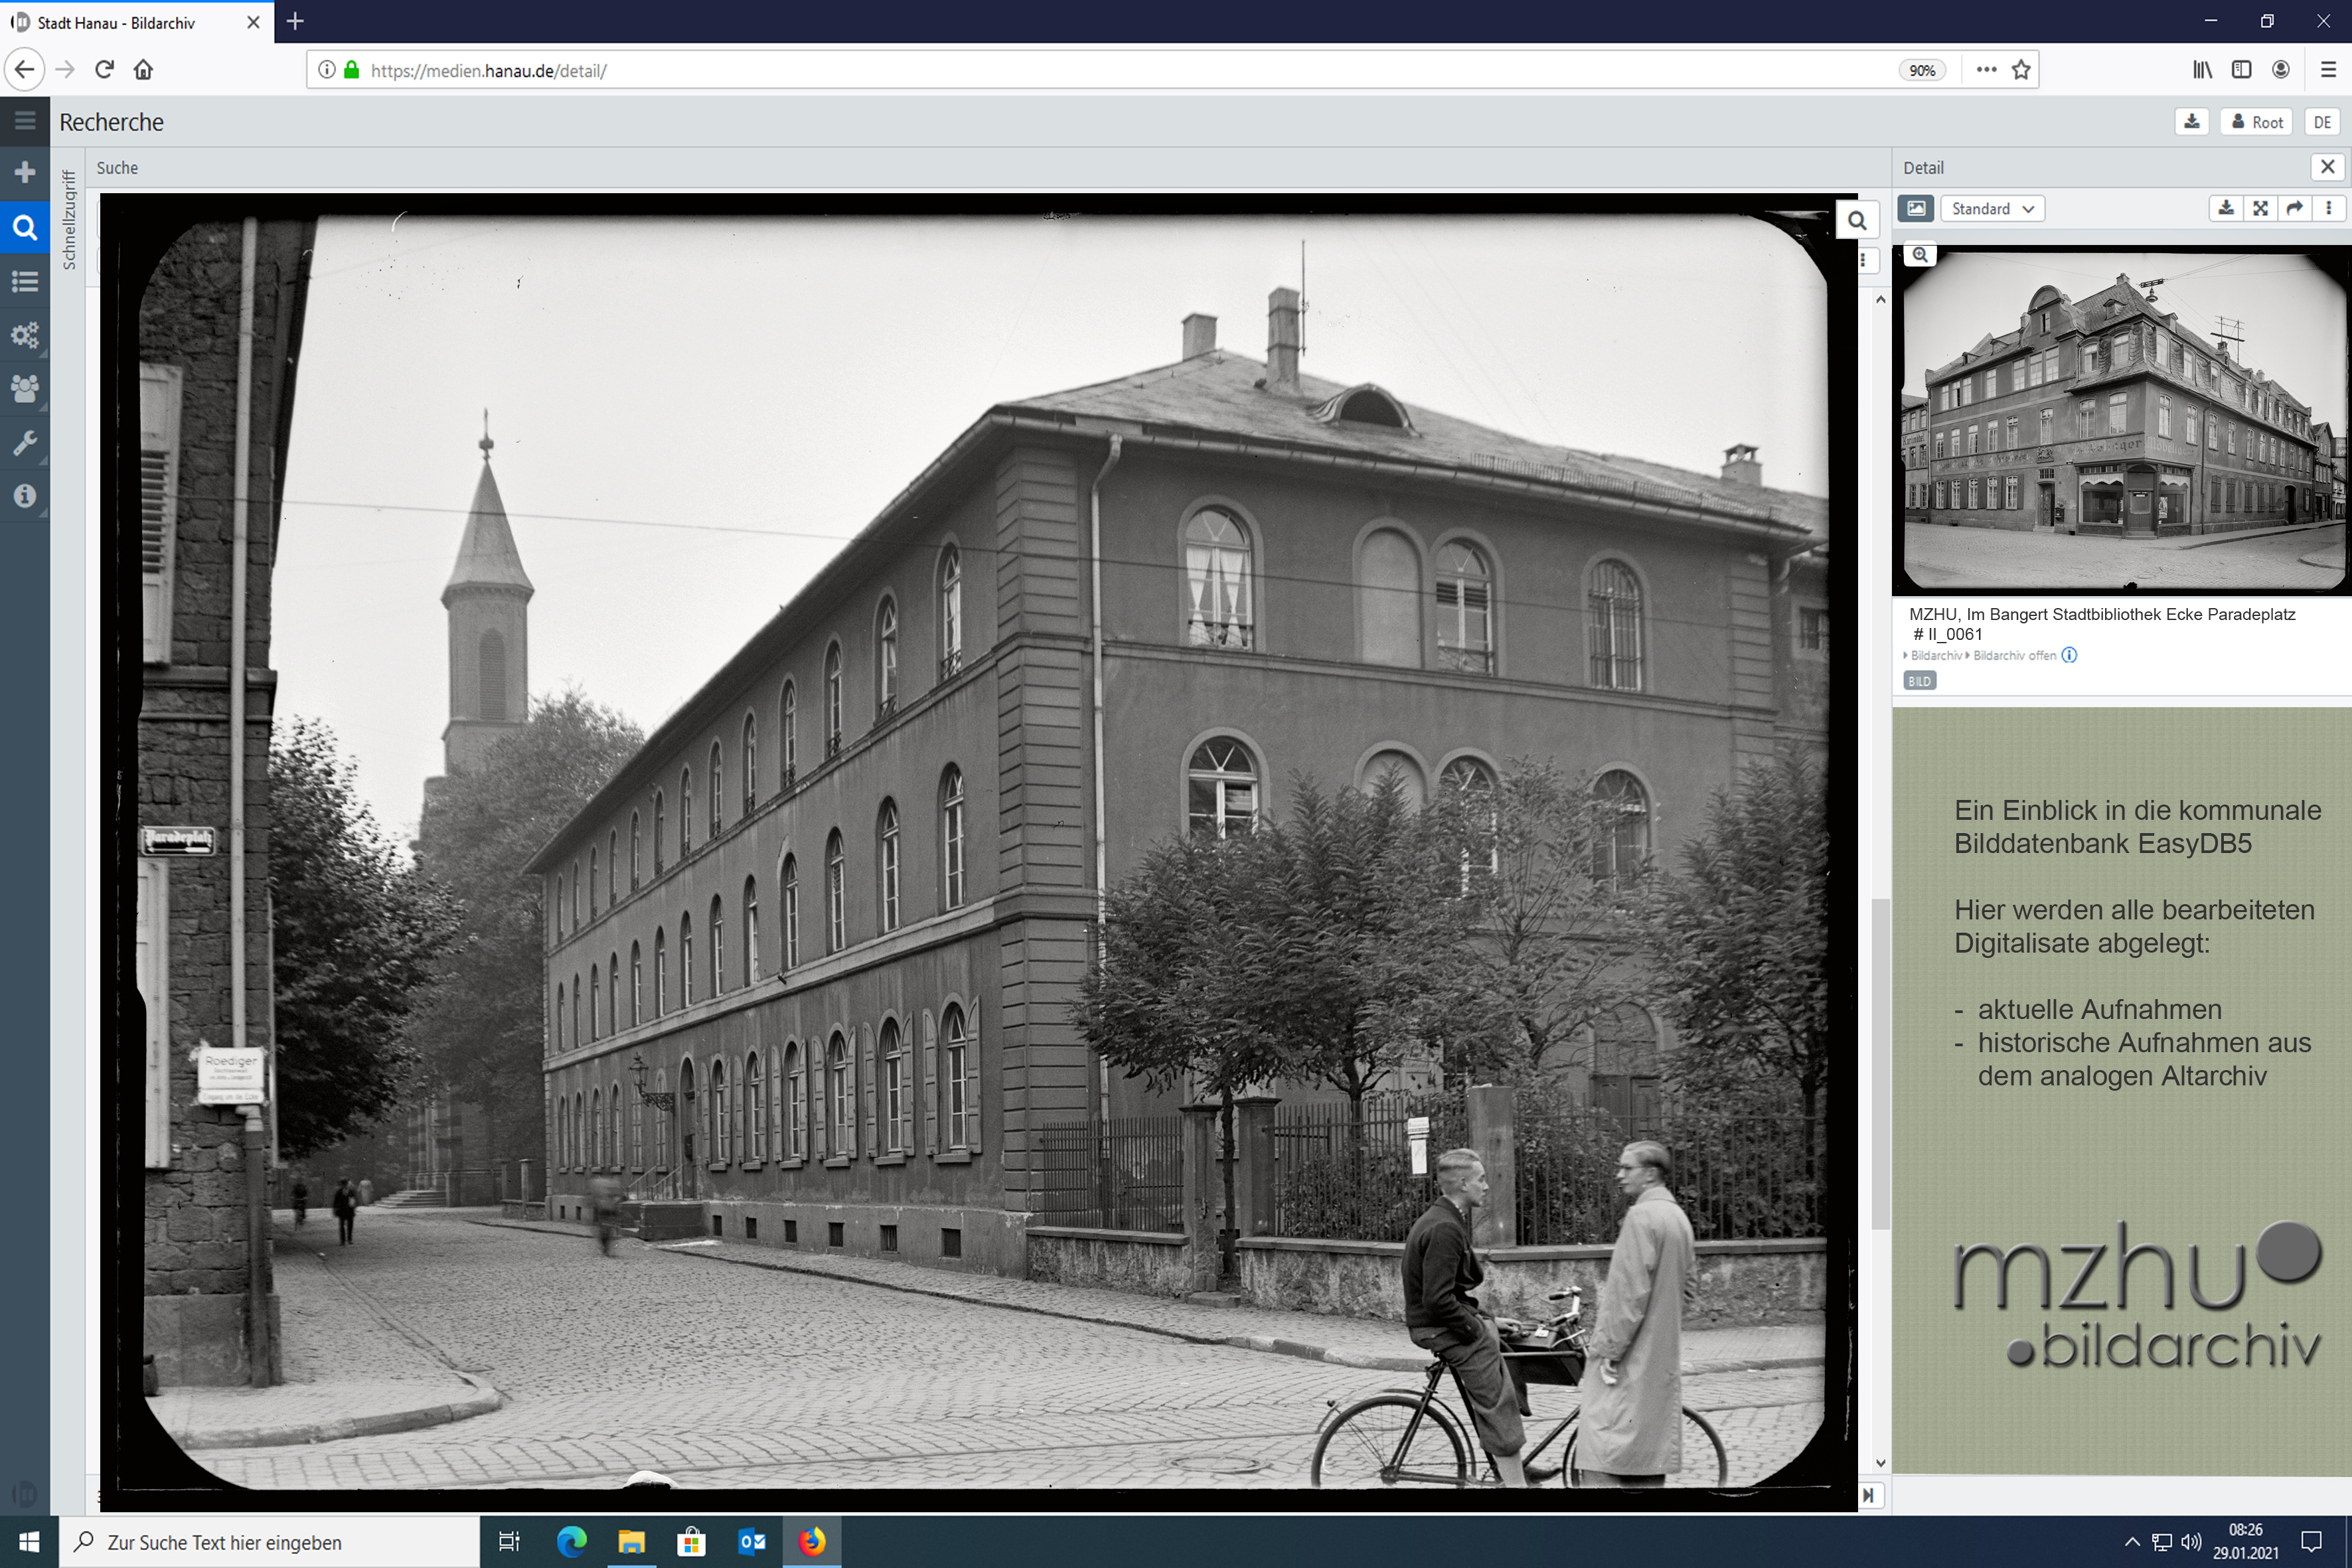Click the Bildarchiv offen pool link
The height and width of the screenshot is (1568, 2352).
[2014, 656]
